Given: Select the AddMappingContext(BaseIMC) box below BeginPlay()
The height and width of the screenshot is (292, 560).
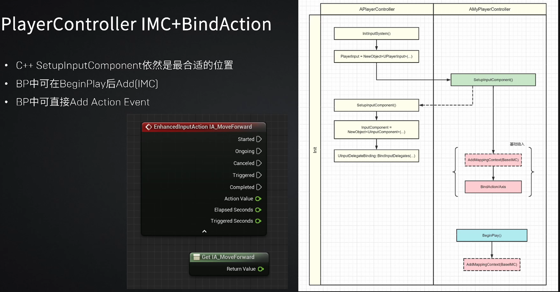Looking at the screenshot, I should (x=492, y=265).
